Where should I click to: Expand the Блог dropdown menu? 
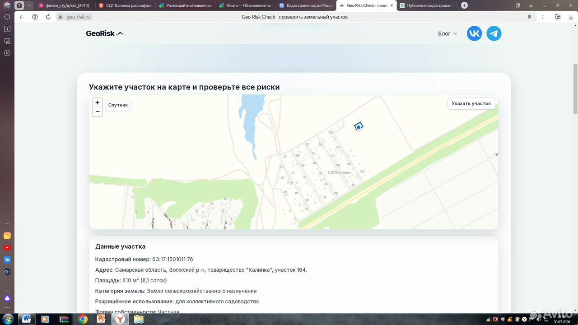[x=447, y=33]
